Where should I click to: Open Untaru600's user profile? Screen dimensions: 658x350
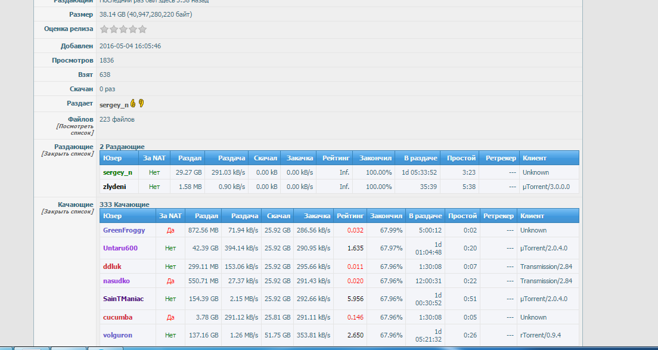(x=120, y=249)
